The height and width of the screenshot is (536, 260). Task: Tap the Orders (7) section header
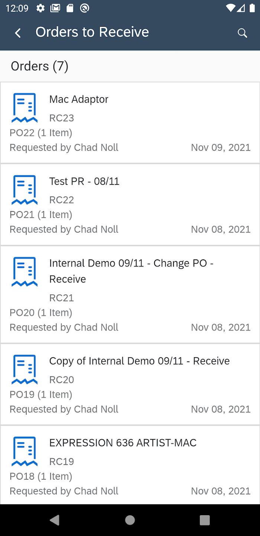click(x=40, y=66)
